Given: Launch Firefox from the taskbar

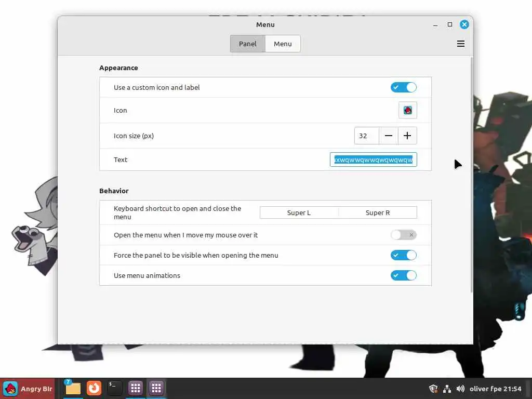Looking at the screenshot, I should pos(94,388).
